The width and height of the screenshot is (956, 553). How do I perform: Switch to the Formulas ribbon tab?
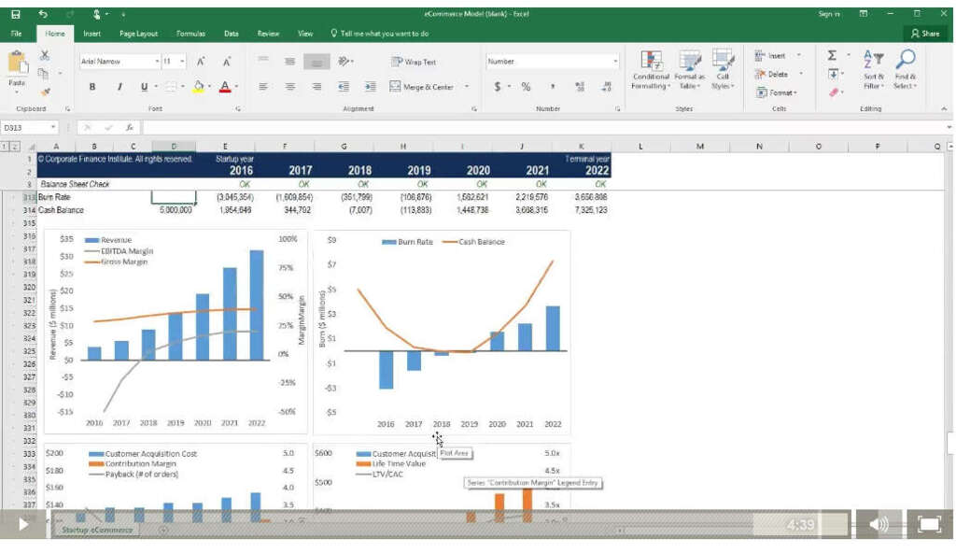190,34
